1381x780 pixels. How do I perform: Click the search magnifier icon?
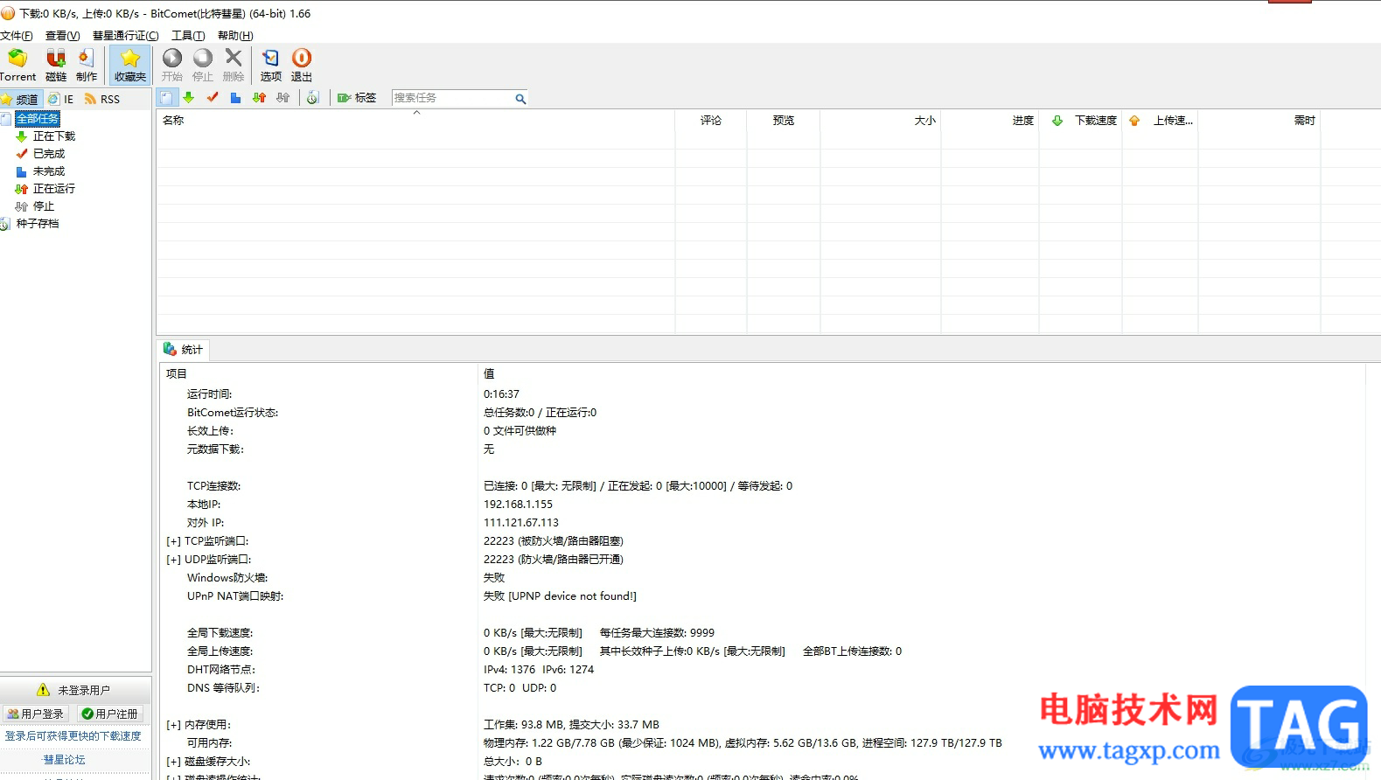point(520,99)
